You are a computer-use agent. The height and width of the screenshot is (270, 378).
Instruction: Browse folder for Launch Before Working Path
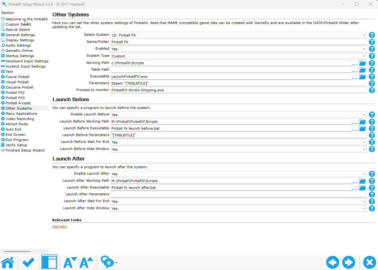(362, 122)
